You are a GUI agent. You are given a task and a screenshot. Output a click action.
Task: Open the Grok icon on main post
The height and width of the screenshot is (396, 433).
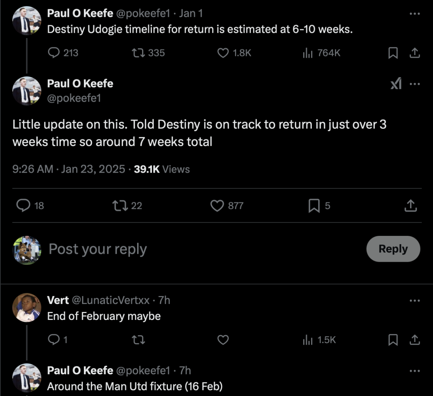point(396,84)
